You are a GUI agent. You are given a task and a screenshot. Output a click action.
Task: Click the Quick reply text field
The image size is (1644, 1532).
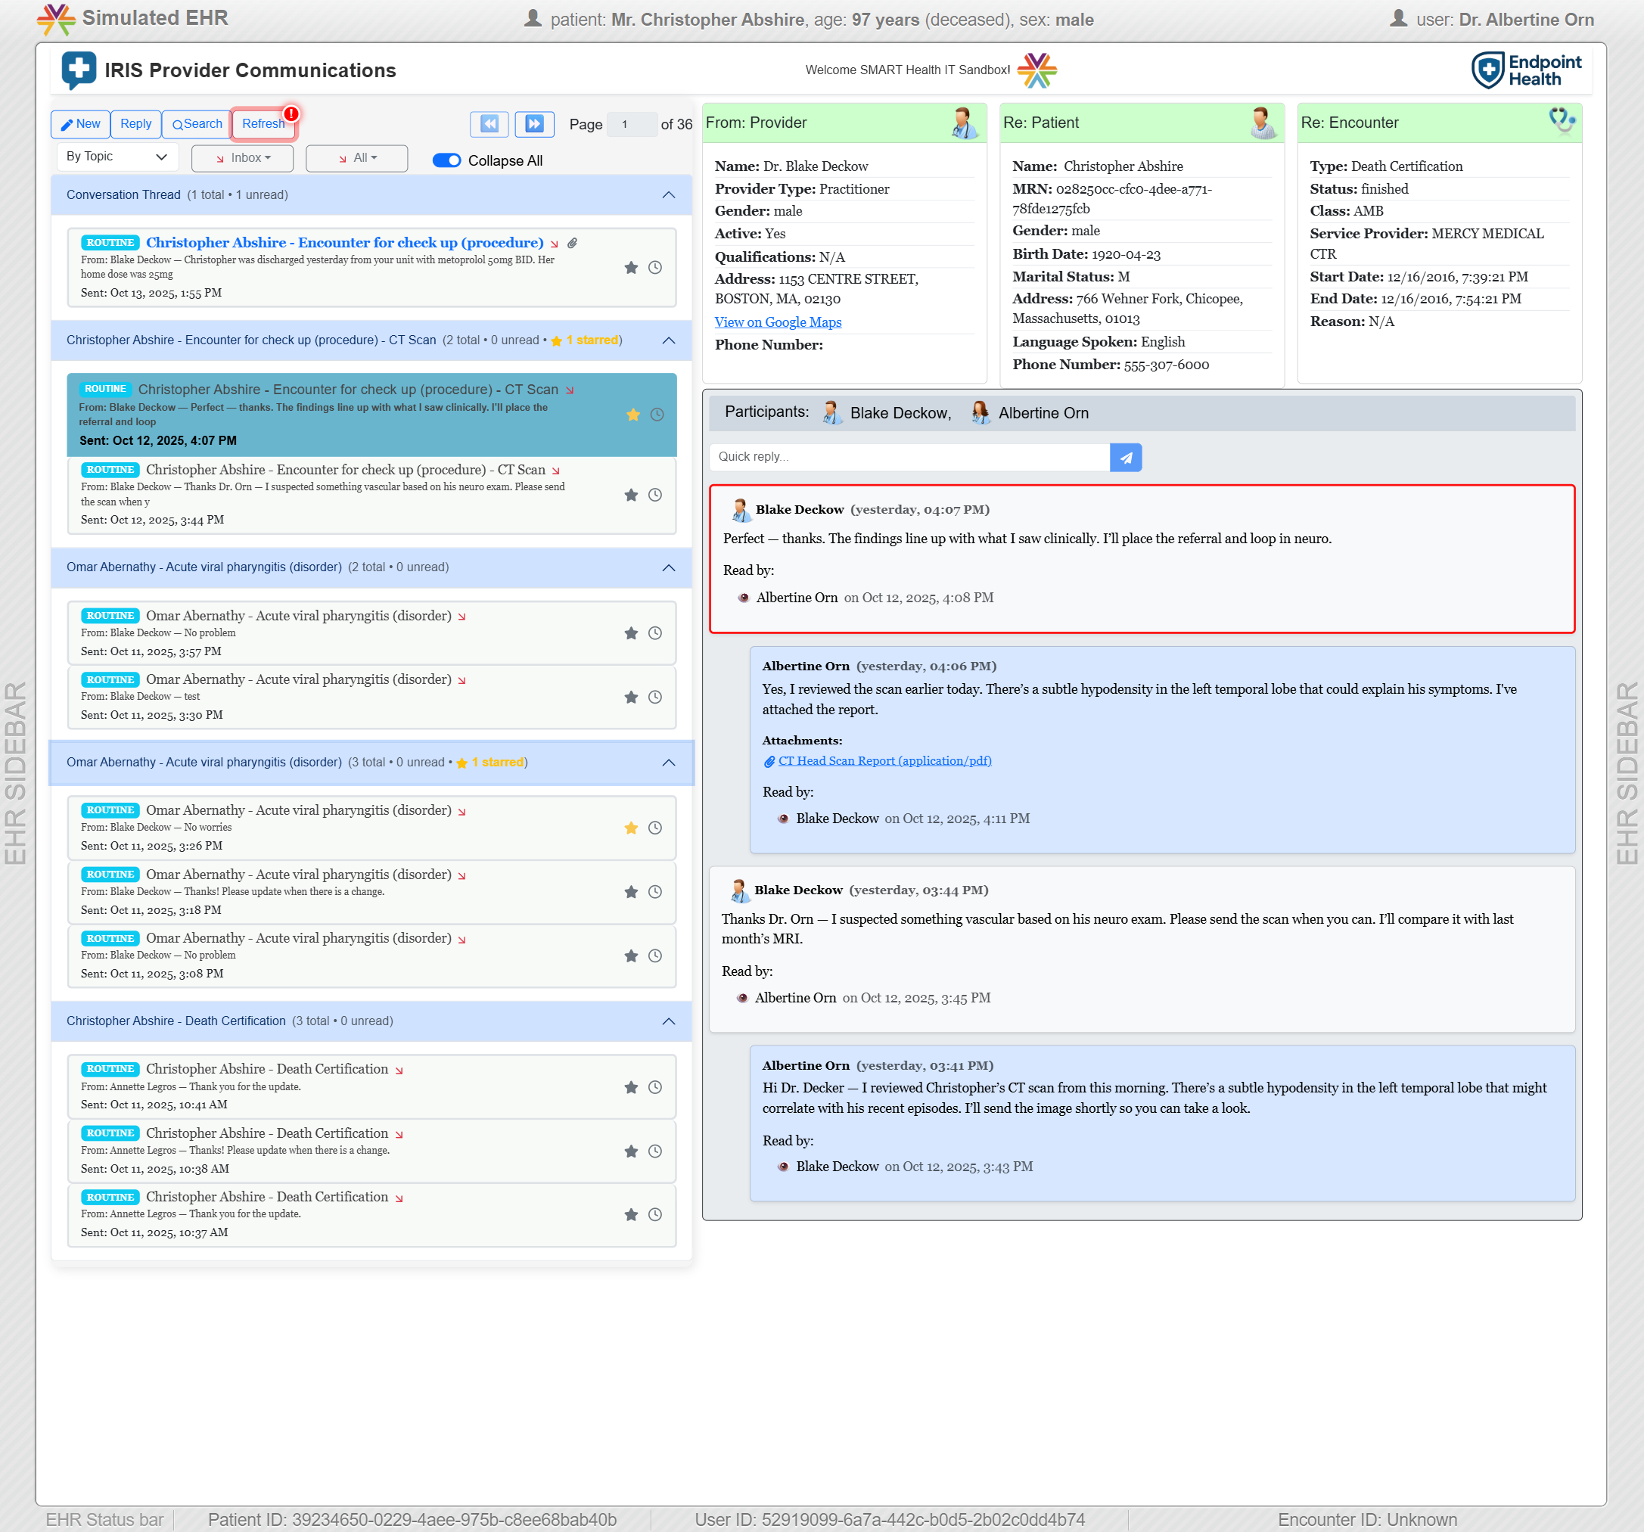(x=908, y=457)
